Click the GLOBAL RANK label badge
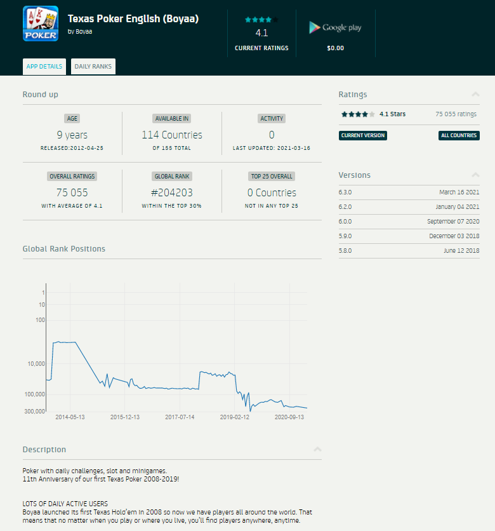 tap(171, 177)
